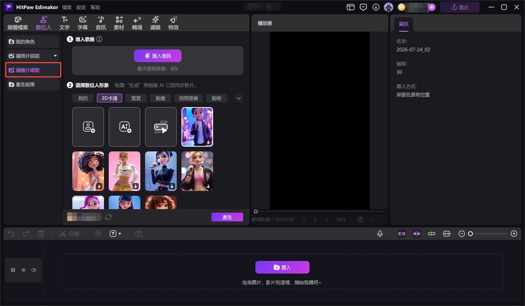This screenshot has height=306, width=525.
Task: Open the 設定 menu
Action: 81,7
